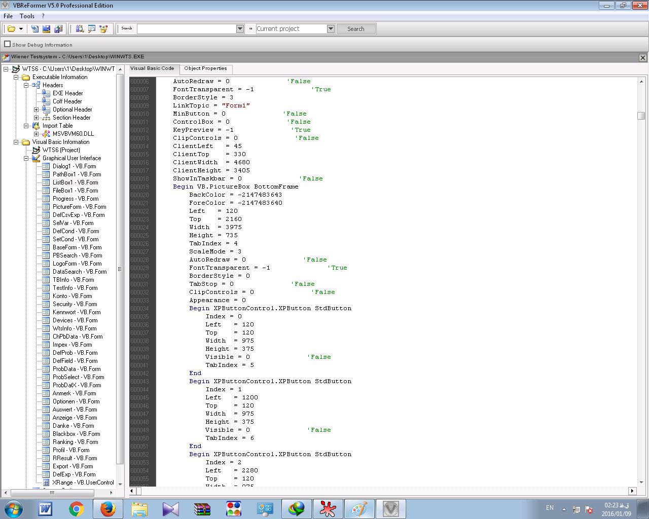Image resolution: width=649 pixels, height=519 pixels.
Task: Select the Security VB.Form item
Action: [x=75, y=304]
